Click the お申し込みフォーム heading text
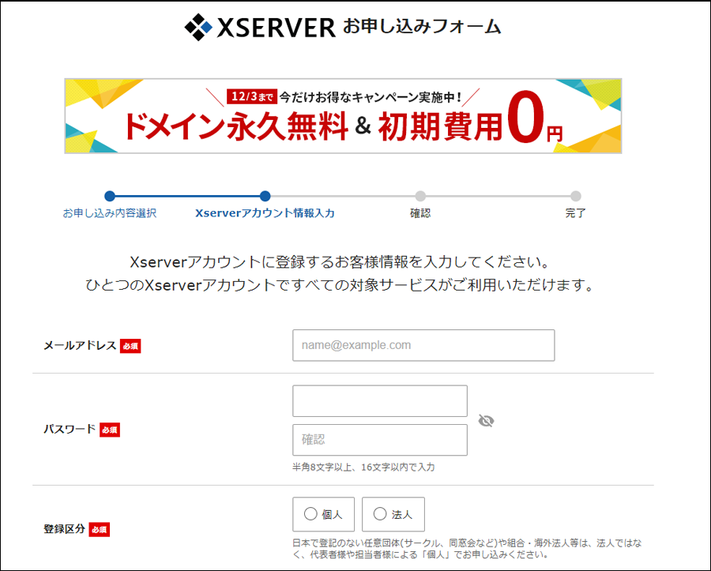This screenshot has width=711, height=571. click(x=422, y=27)
